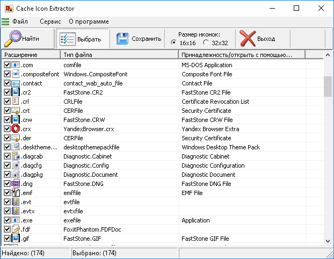Click the vertical scrollbar thumb

[328, 87]
